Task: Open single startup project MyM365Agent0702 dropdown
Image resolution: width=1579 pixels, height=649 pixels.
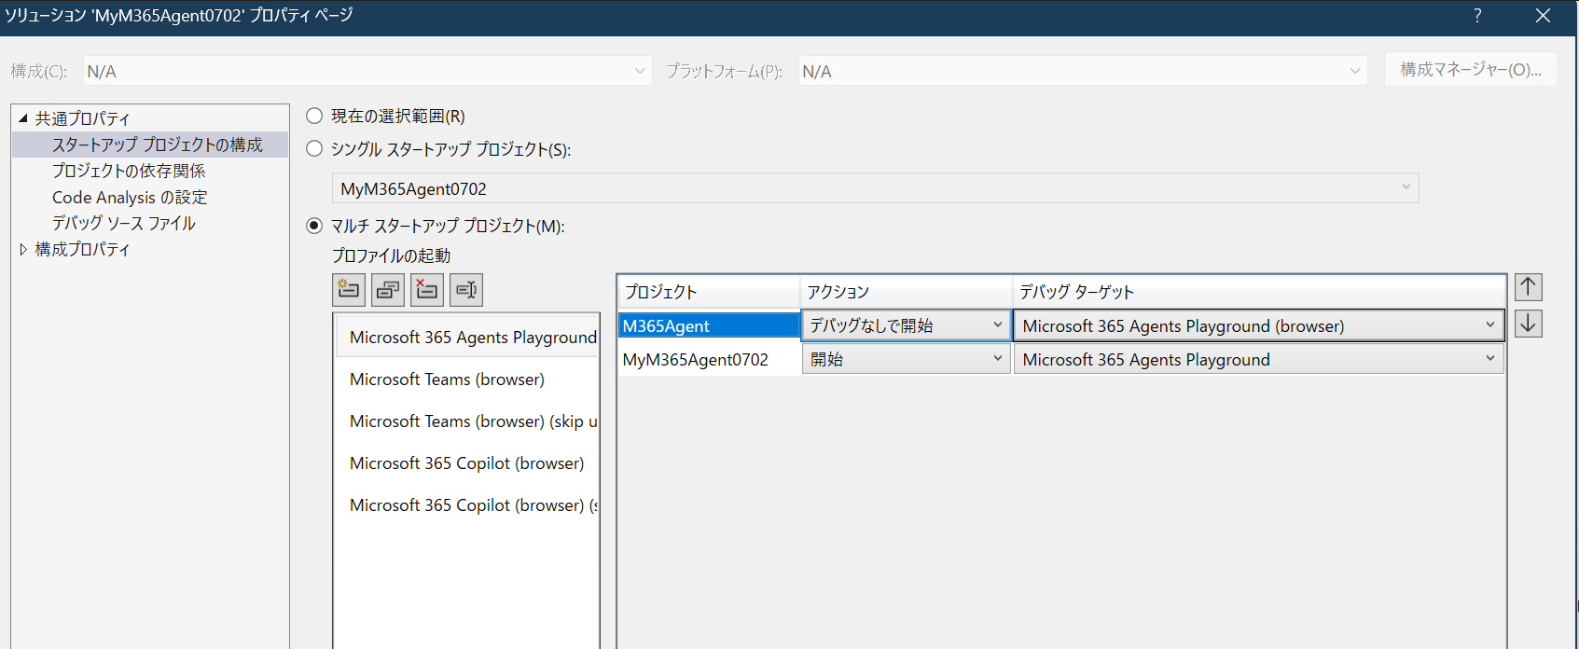Action: (x=876, y=188)
